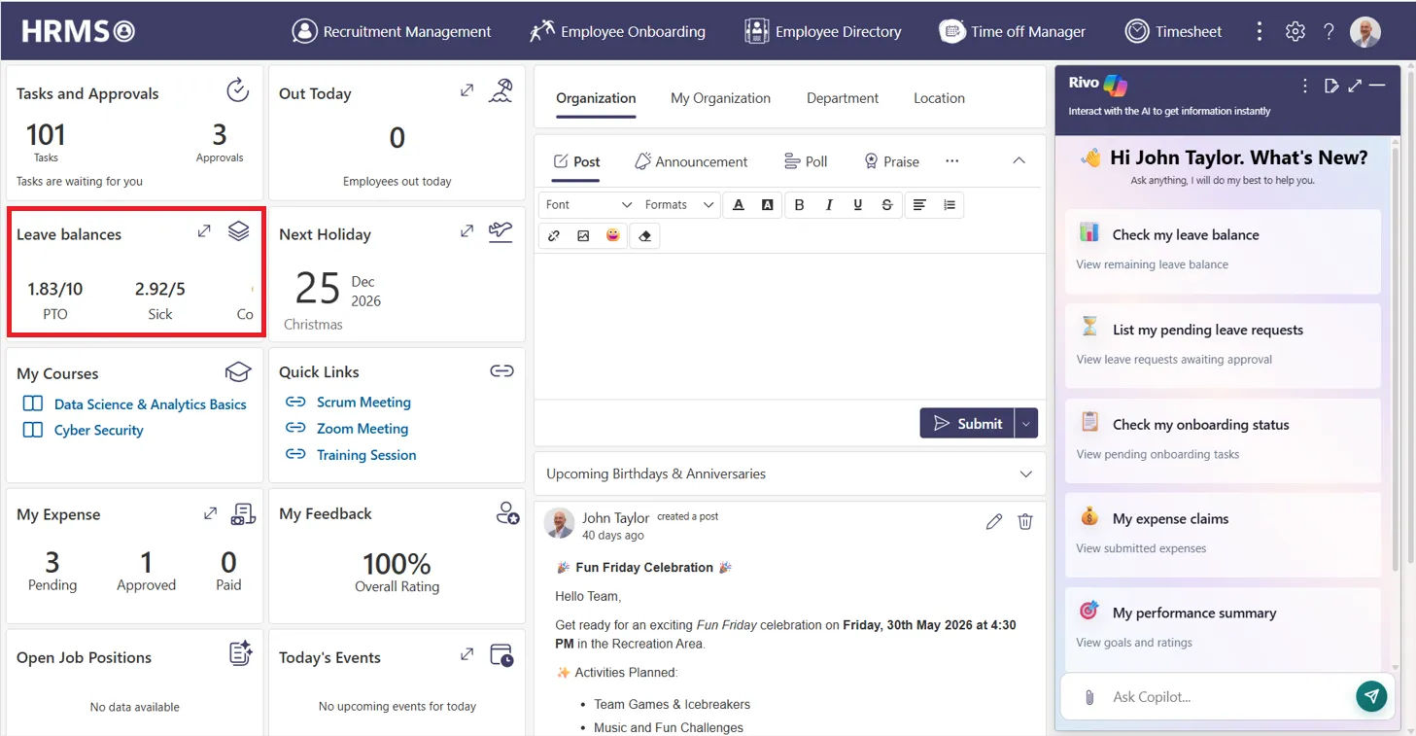
Task: Expand the Today's Events card
Action: pyautogui.click(x=467, y=655)
